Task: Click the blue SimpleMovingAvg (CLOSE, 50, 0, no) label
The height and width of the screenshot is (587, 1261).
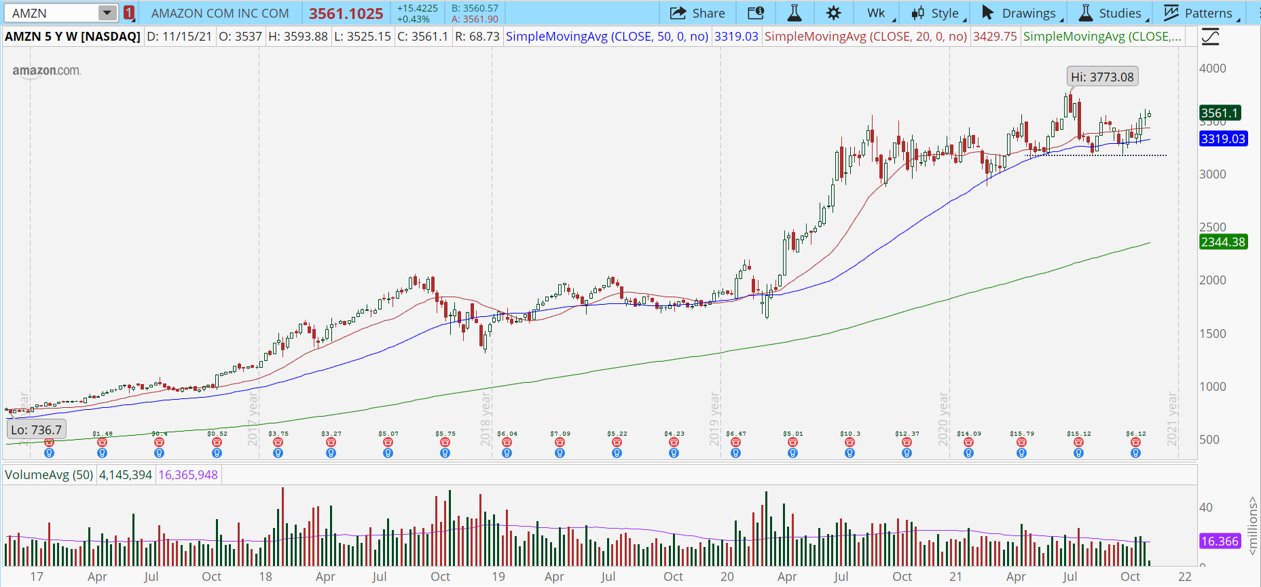Action: [x=607, y=37]
